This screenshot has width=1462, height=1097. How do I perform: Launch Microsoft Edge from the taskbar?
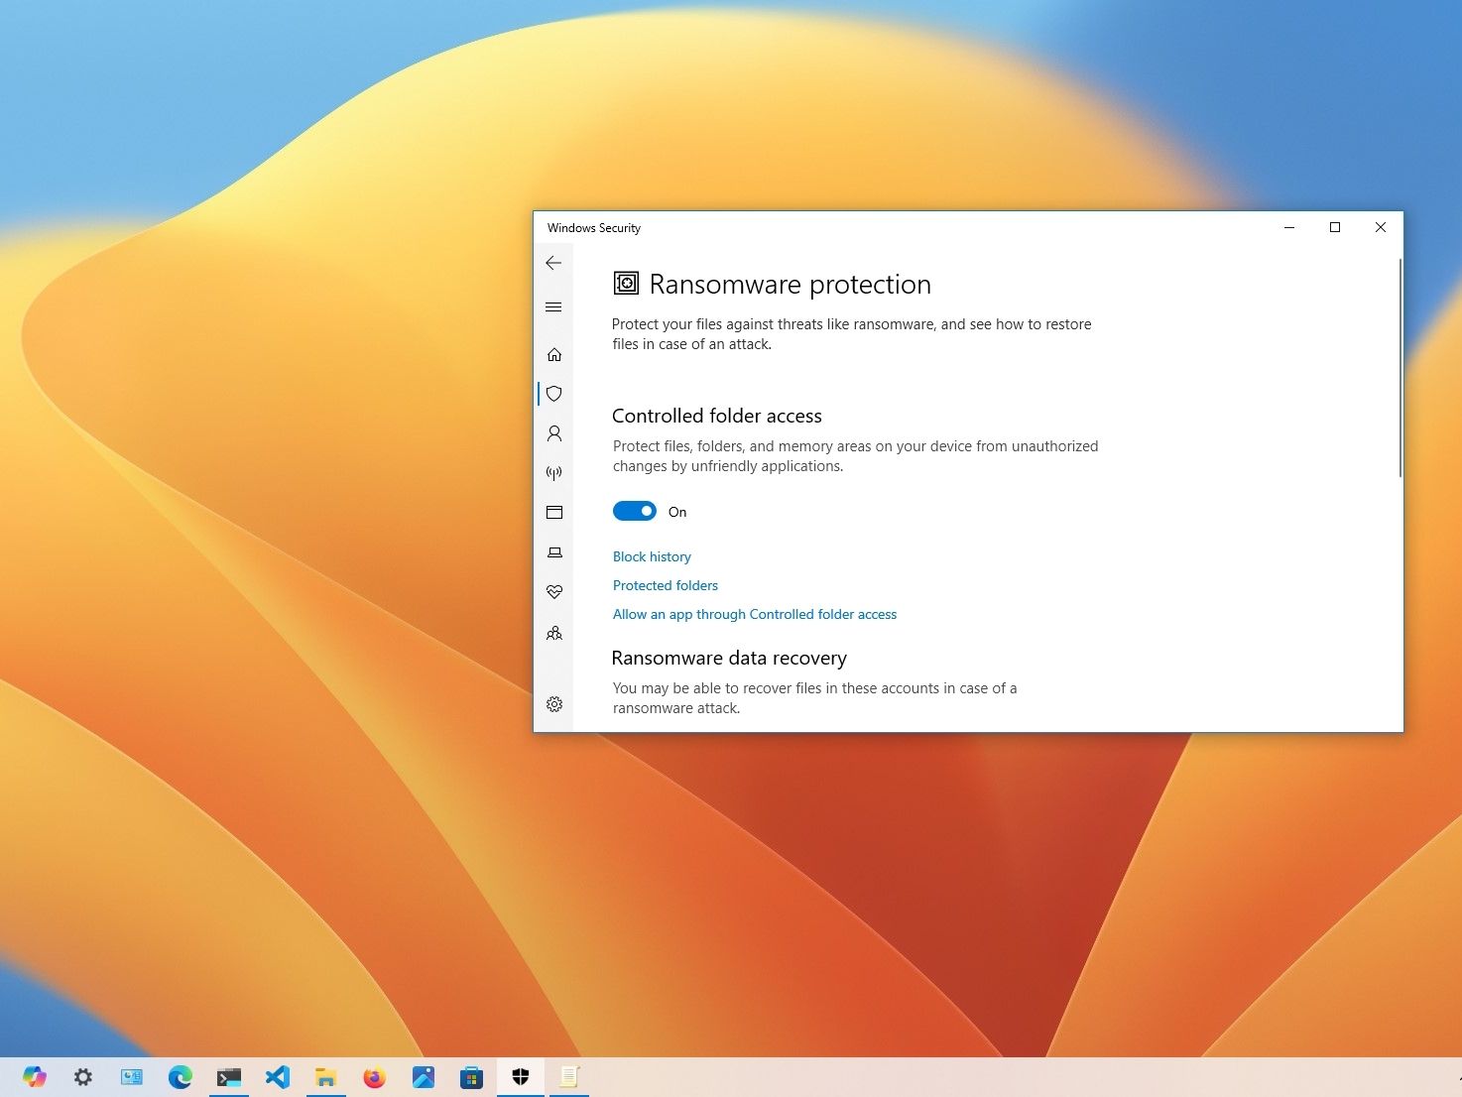click(180, 1076)
